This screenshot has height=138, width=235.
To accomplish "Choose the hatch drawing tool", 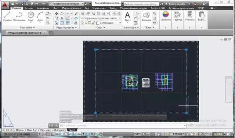I will (x=47, y=23).
